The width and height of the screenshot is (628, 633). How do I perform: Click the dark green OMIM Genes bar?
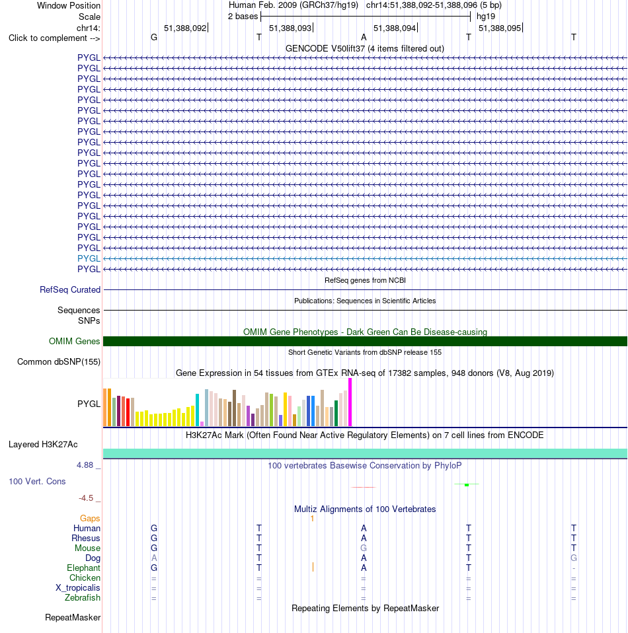click(x=365, y=341)
